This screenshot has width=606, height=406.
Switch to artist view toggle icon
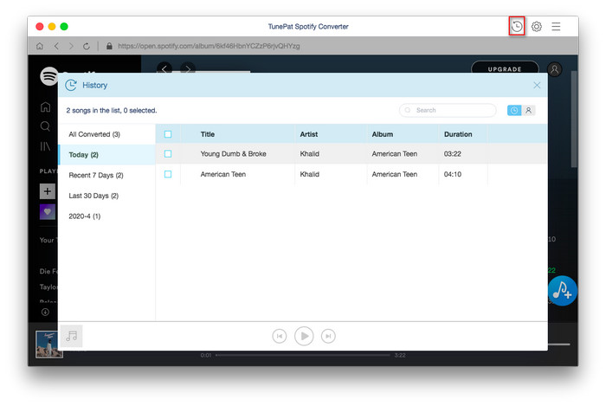tap(528, 111)
